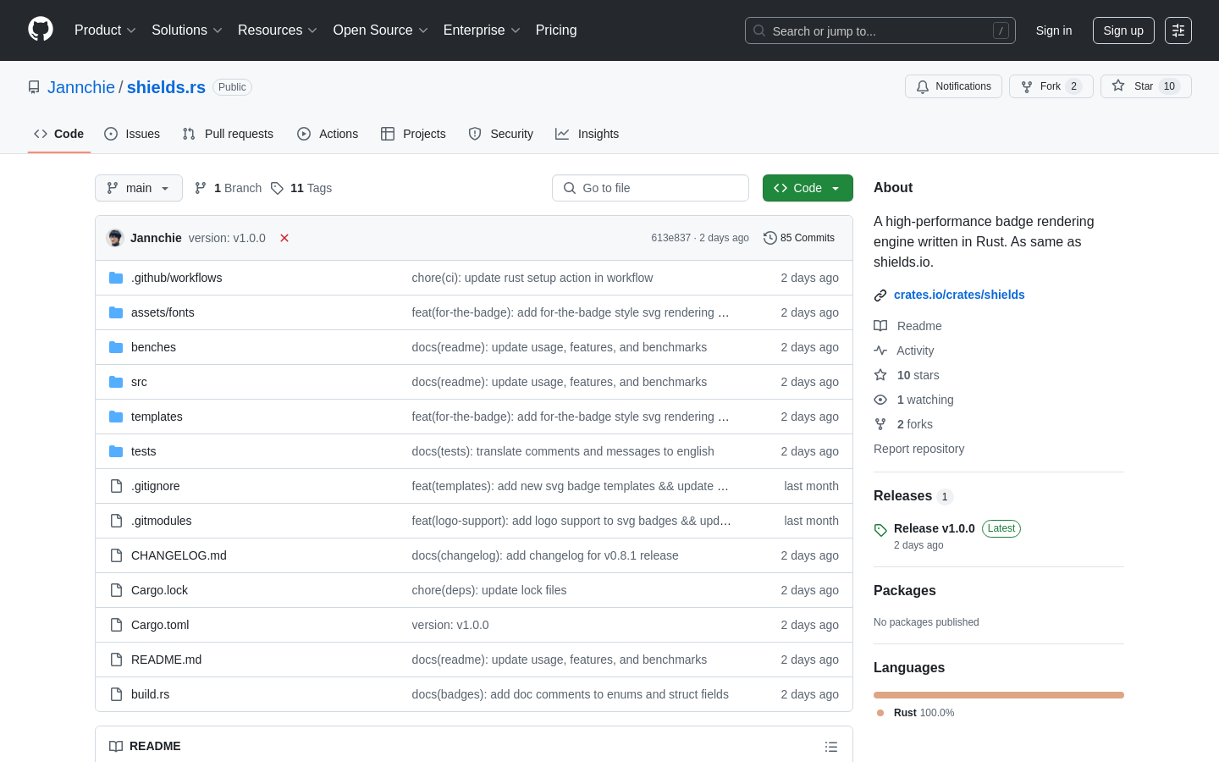The height and width of the screenshot is (762, 1219).
Task: Click the commits history clock icon
Action: (x=769, y=238)
